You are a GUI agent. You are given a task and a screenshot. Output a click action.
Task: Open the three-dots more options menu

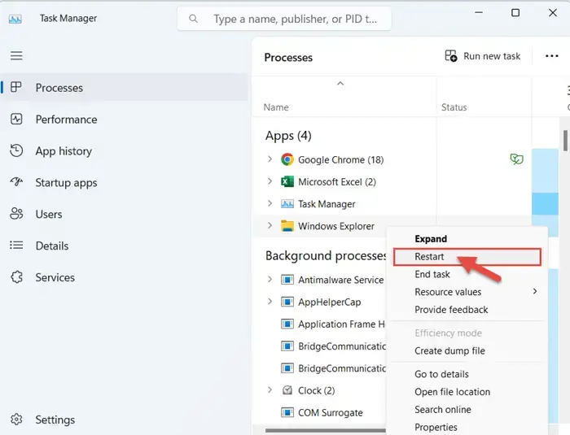pos(552,56)
